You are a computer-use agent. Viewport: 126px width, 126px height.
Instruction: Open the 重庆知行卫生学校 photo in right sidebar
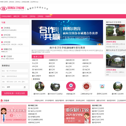(x=115, y=32)
